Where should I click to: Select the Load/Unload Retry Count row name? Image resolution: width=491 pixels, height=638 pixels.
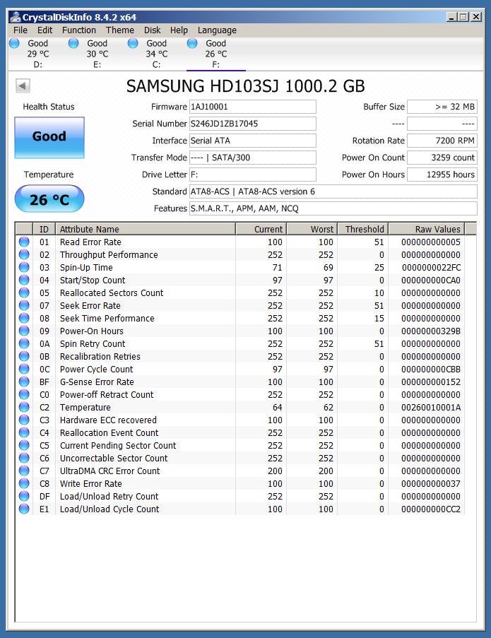109,496
